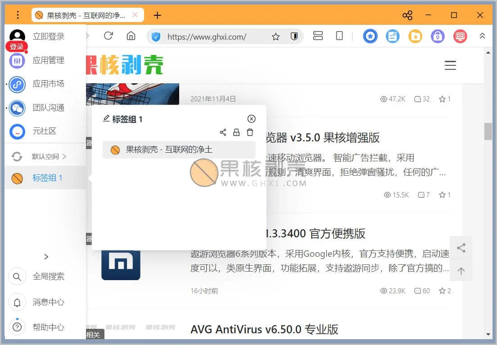Click the page vertical scrollbar thumb
Screen dimensions: 497x345
tap(488, 131)
